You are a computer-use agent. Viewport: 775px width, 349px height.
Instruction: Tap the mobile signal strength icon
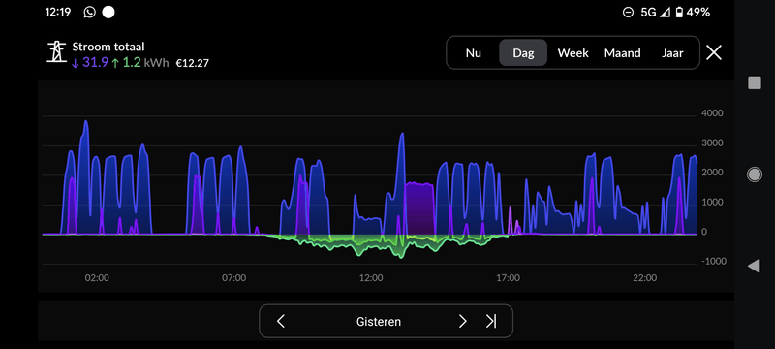coord(666,13)
